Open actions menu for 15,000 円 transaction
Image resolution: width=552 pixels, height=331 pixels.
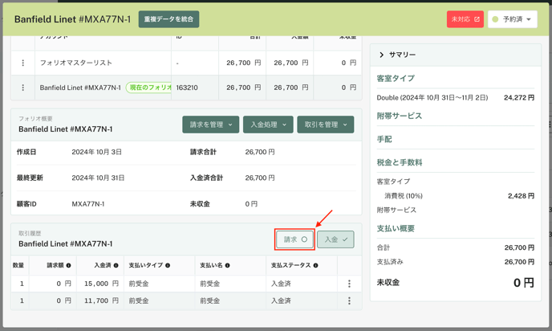pyautogui.click(x=349, y=284)
